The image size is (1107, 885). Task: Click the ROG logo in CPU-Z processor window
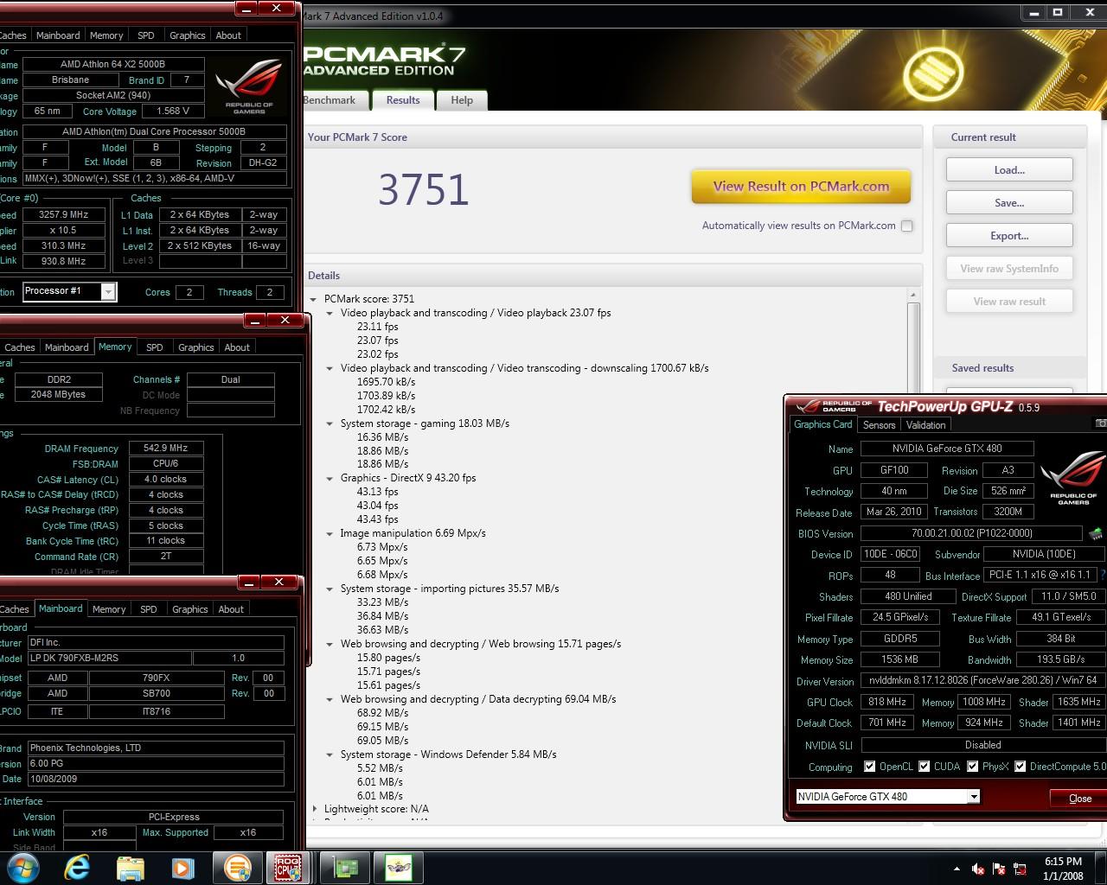point(249,86)
